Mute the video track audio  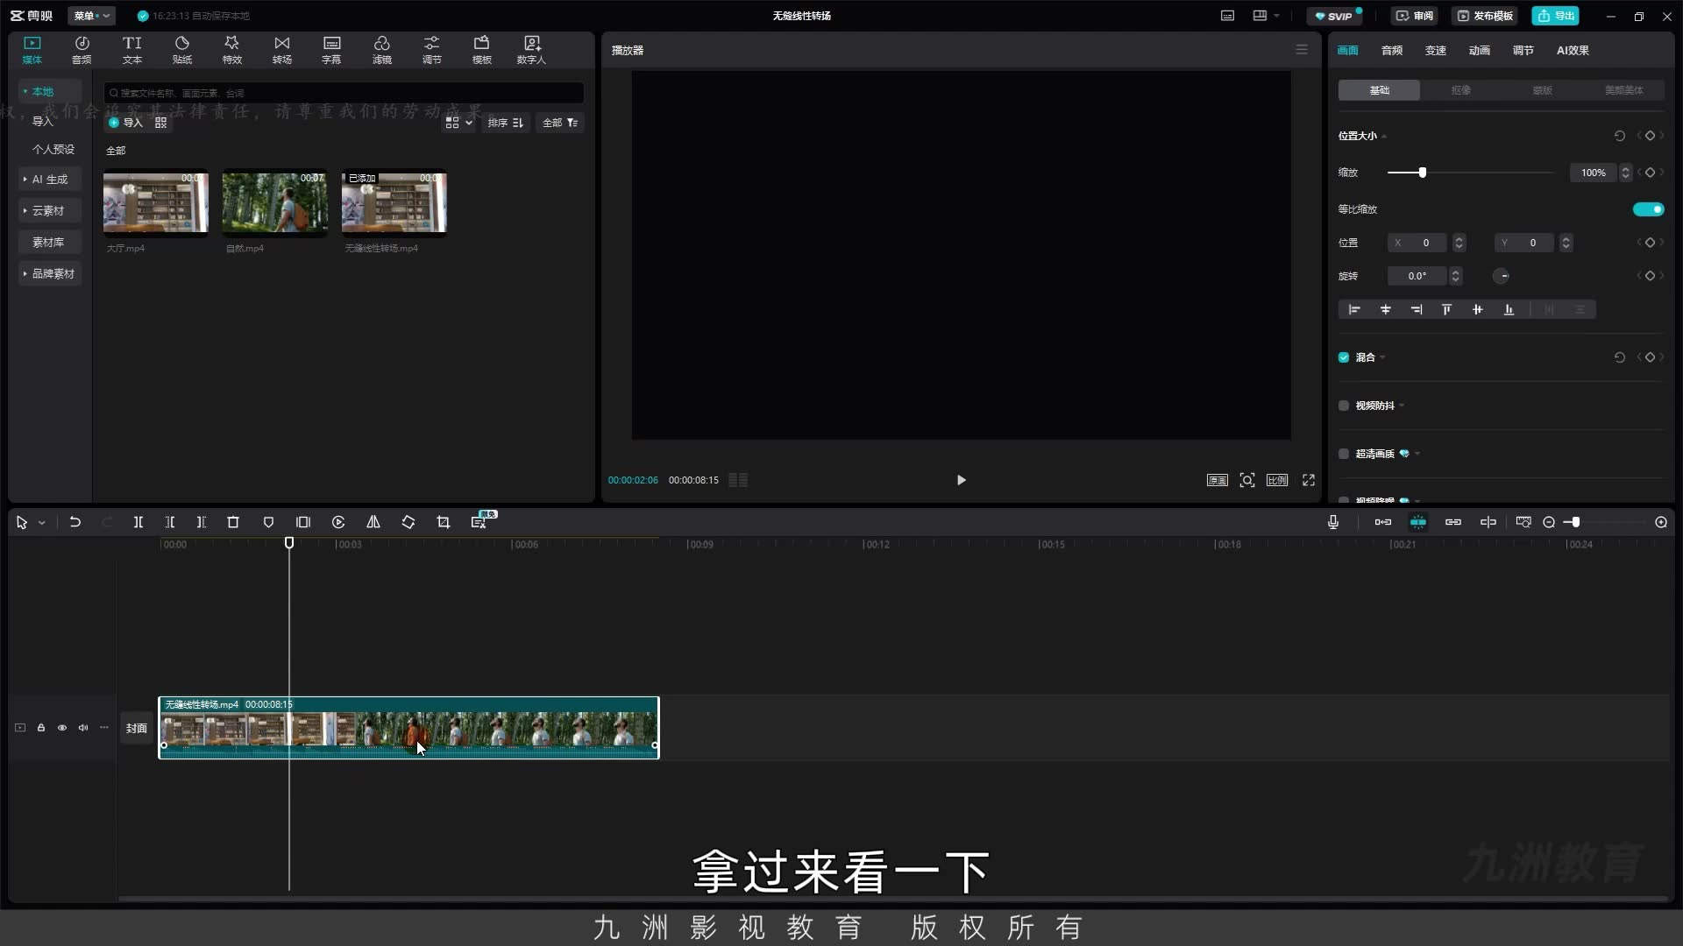pos(83,728)
